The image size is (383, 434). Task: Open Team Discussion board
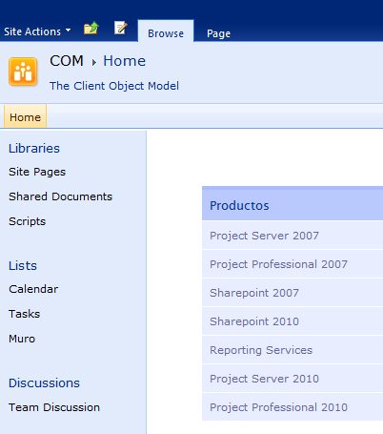coord(54,407)
